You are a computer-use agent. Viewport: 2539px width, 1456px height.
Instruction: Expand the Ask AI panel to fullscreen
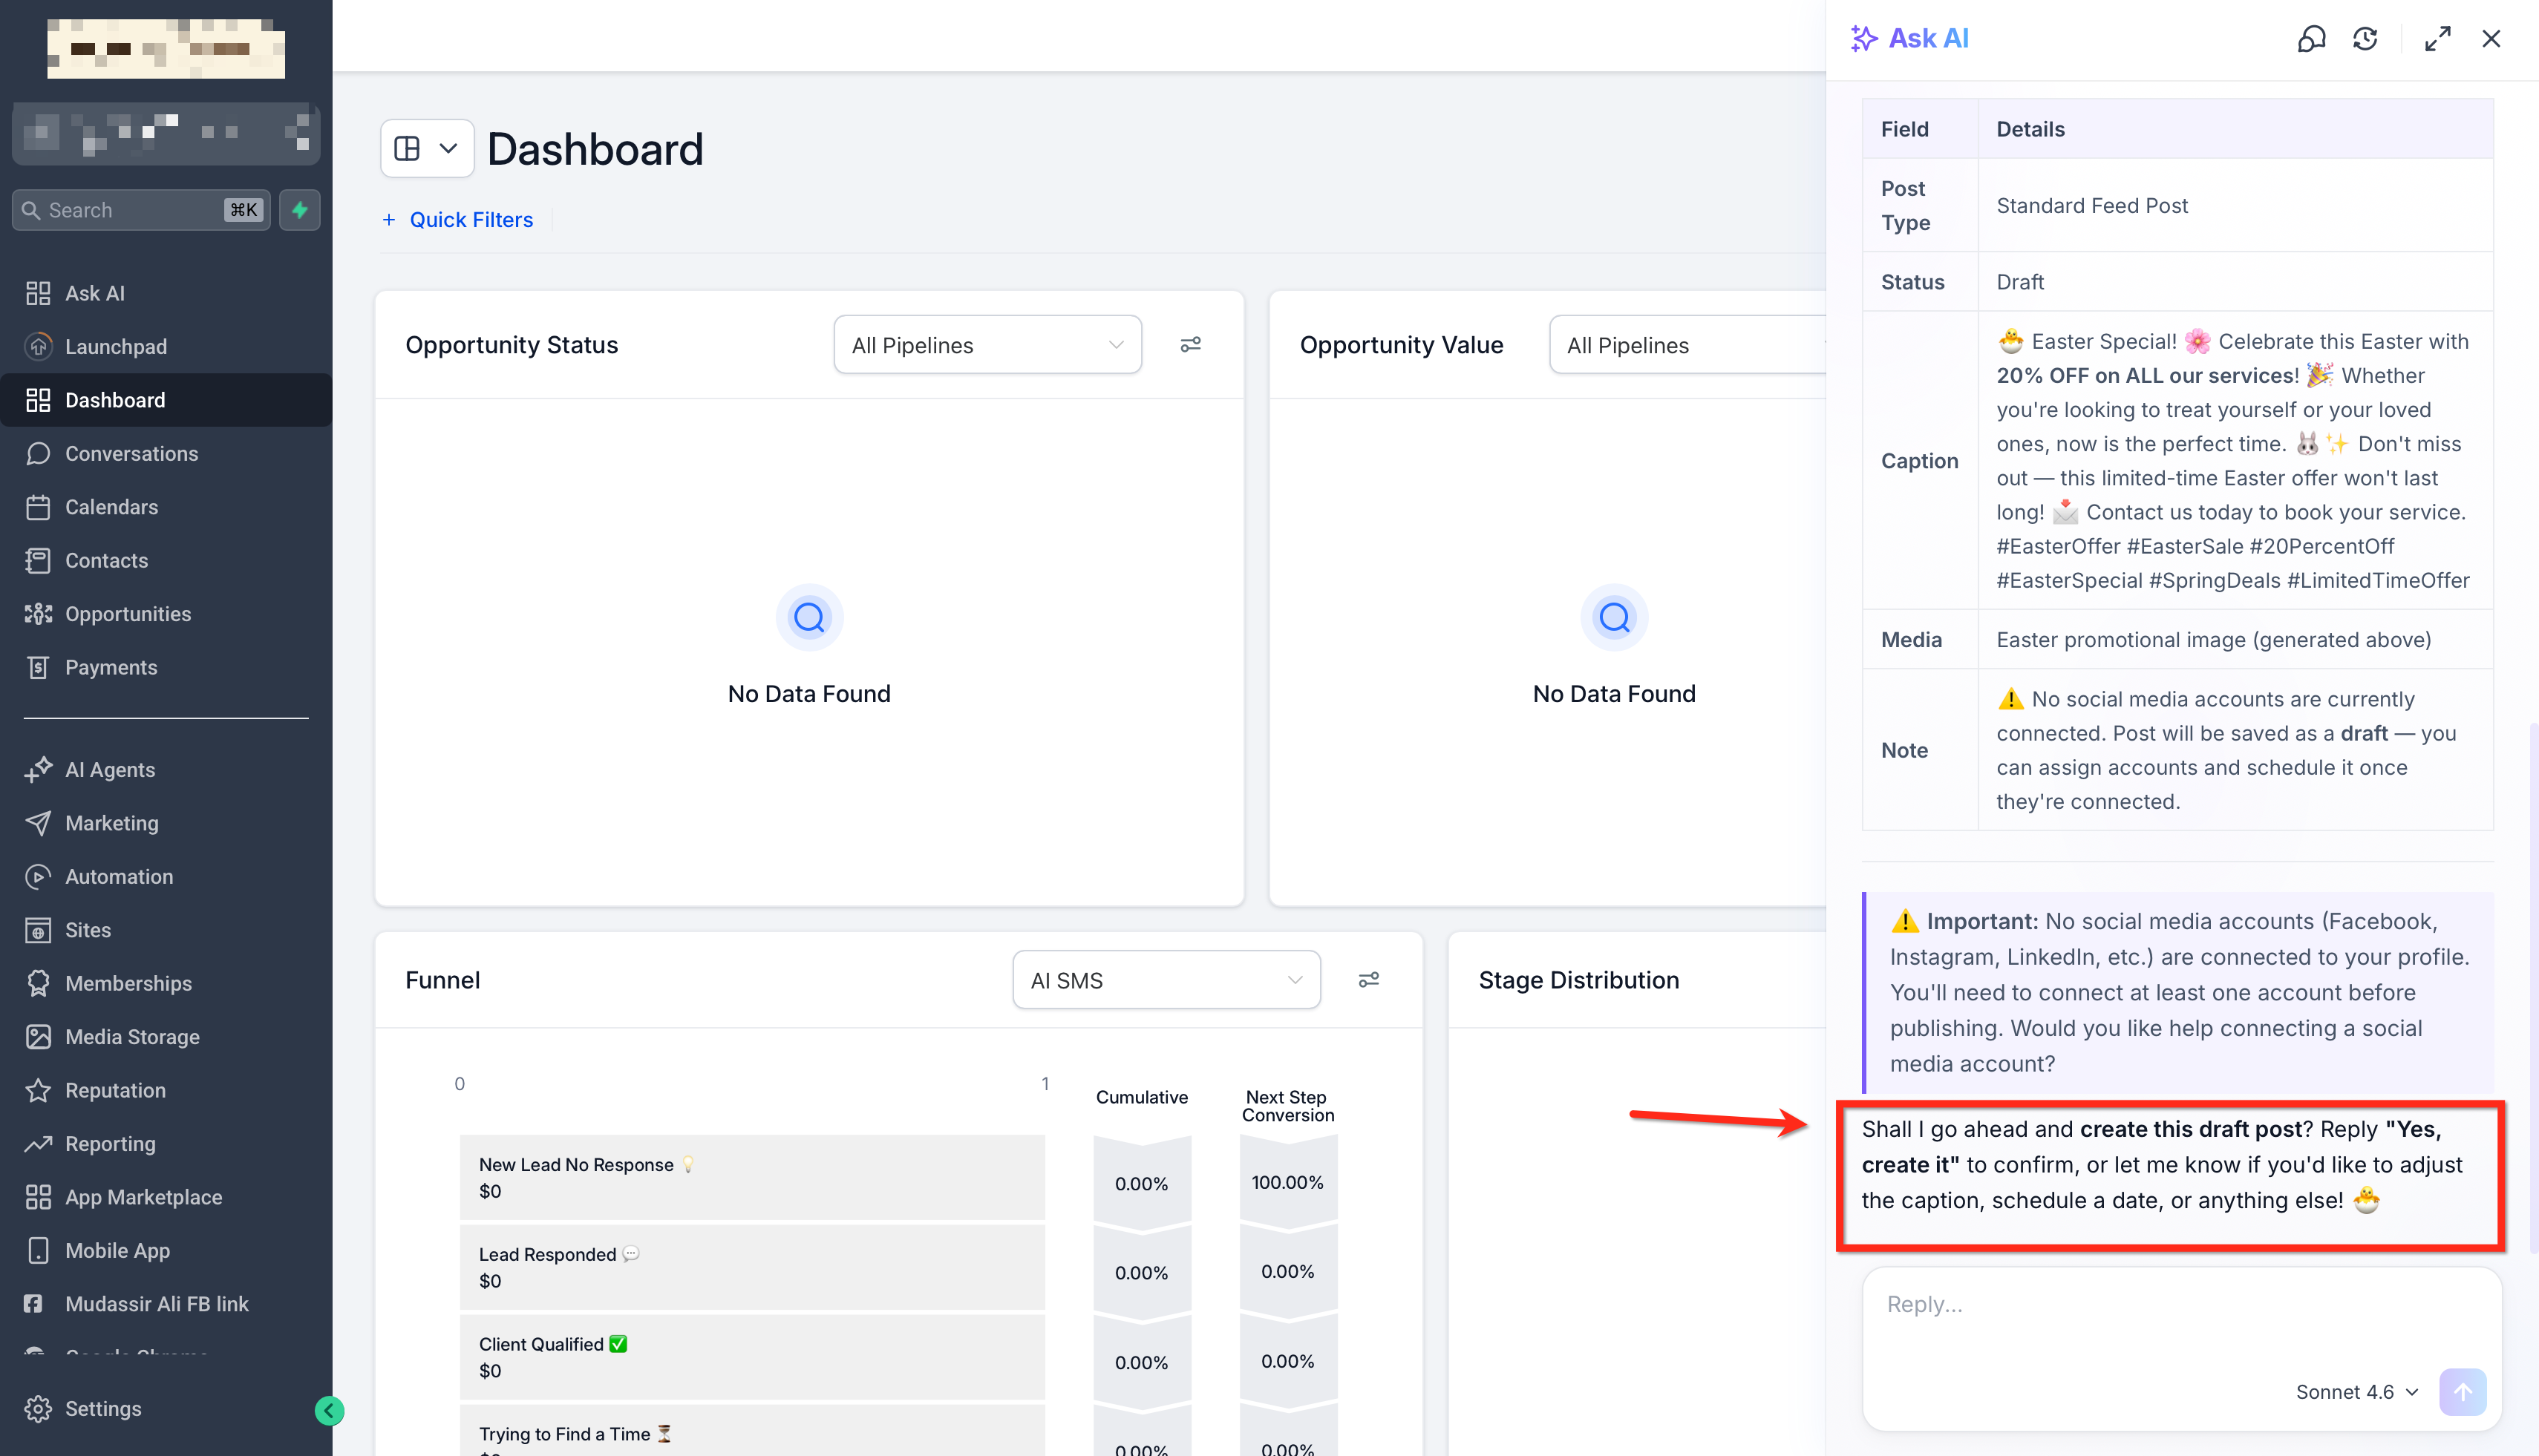click(2438, 39)
